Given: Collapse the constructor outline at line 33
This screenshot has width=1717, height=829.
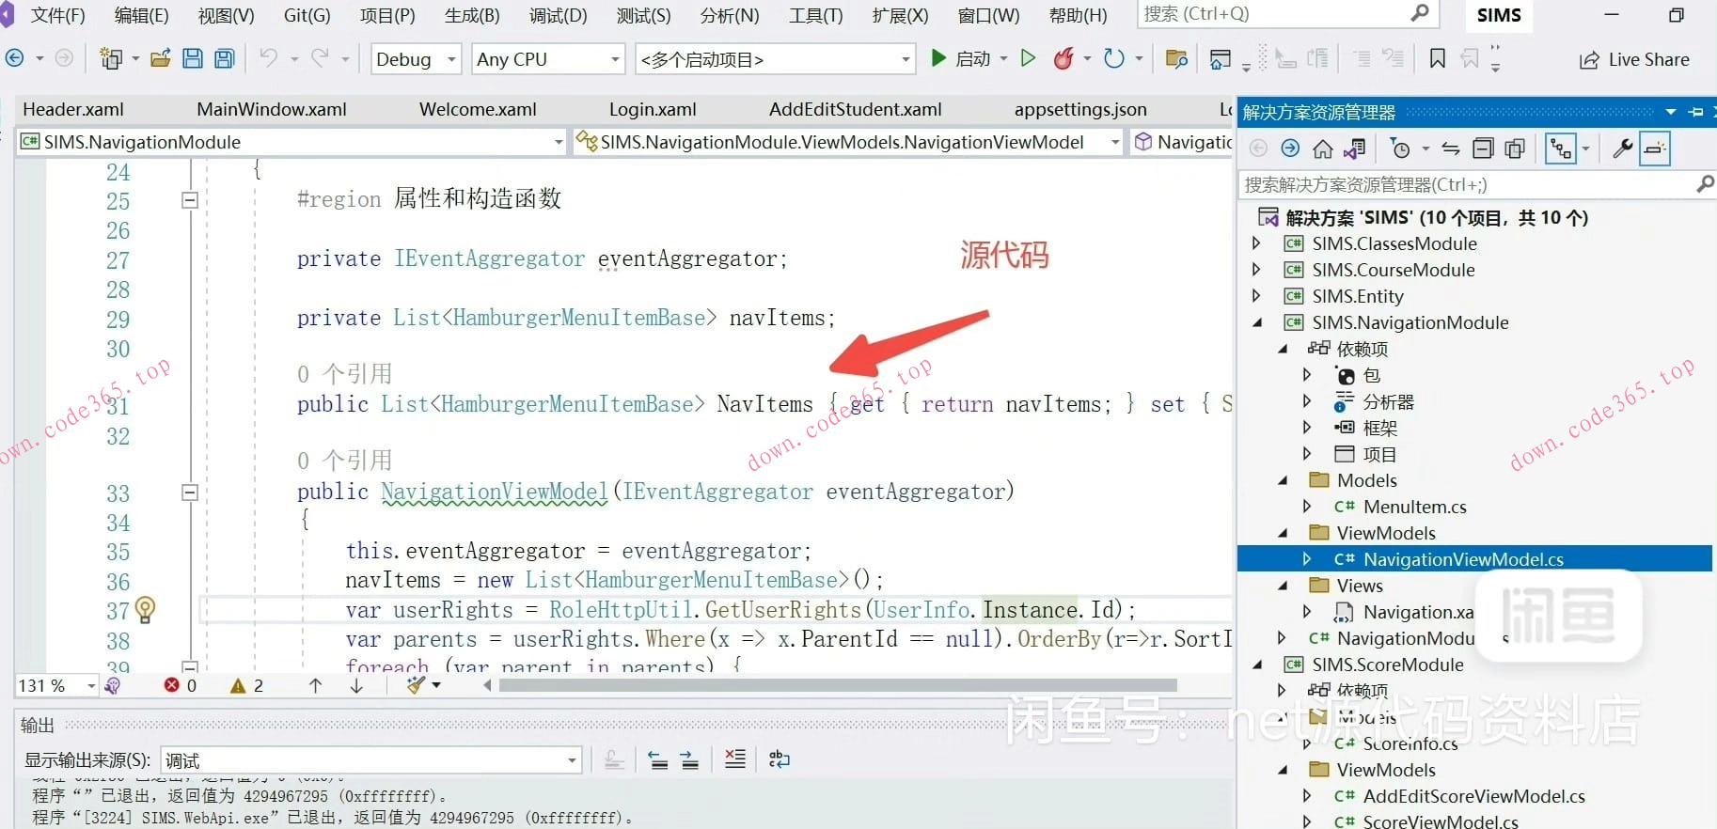Looking at the screenshot, I should [190, 493].
